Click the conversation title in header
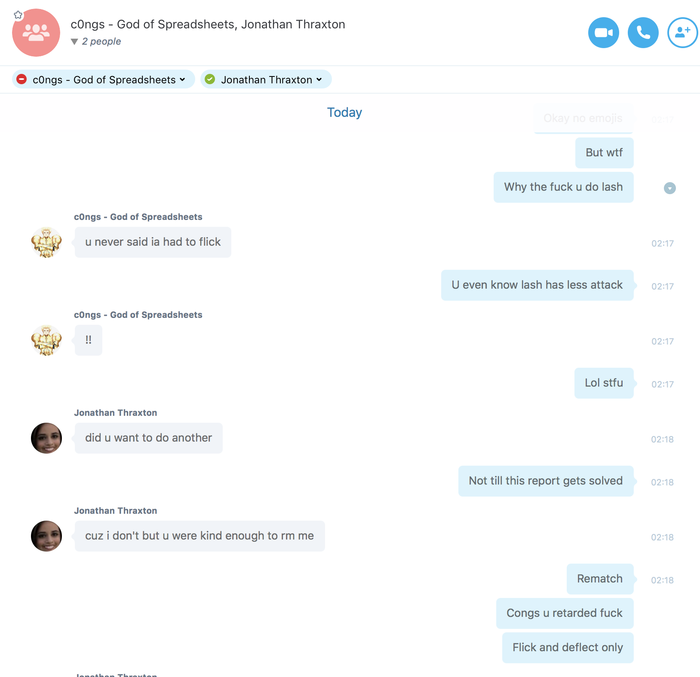The image size is (700, 677). click(x=208, y=24)
